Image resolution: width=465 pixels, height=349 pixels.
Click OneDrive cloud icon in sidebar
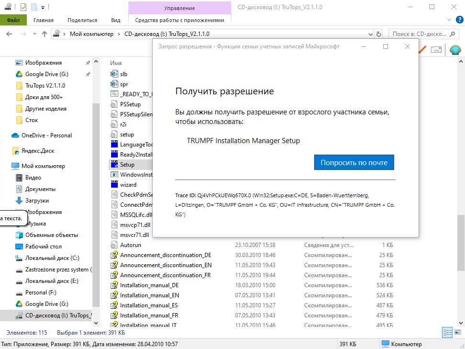15,135
